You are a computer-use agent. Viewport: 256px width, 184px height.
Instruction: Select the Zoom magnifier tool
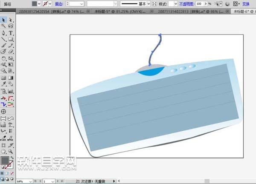(x=11, y=151)
